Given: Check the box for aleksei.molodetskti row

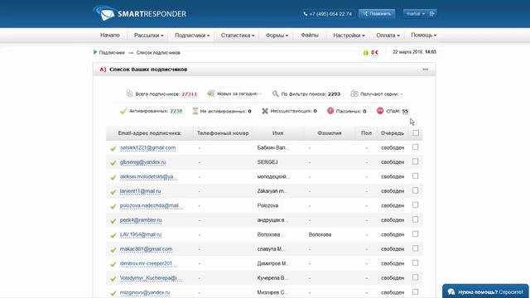Looking at the screenshot, I should coord(415,176).
